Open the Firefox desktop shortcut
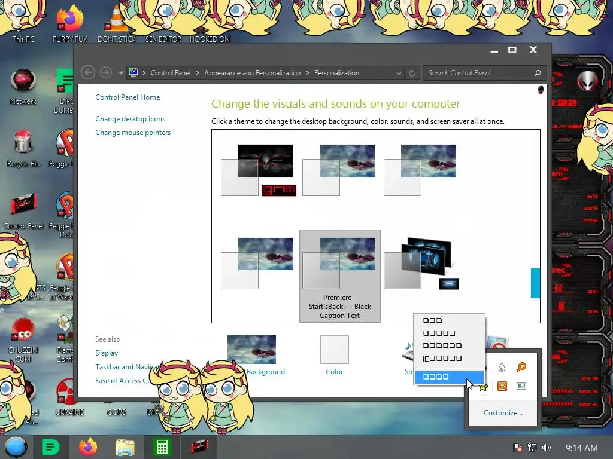Screen dimensions: 613x459 70,23
